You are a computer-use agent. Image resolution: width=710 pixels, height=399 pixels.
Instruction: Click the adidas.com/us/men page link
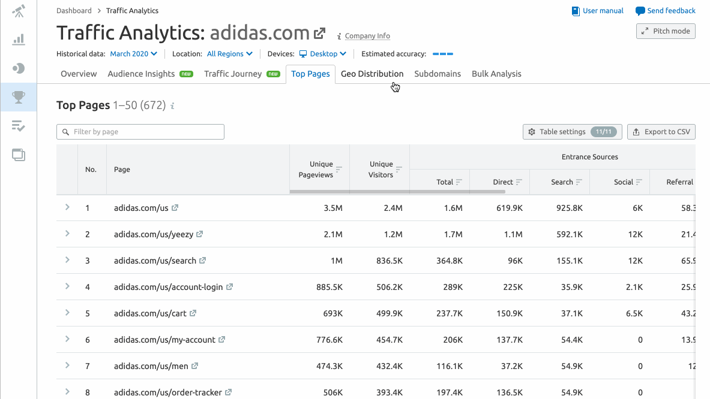pos(151,366)
